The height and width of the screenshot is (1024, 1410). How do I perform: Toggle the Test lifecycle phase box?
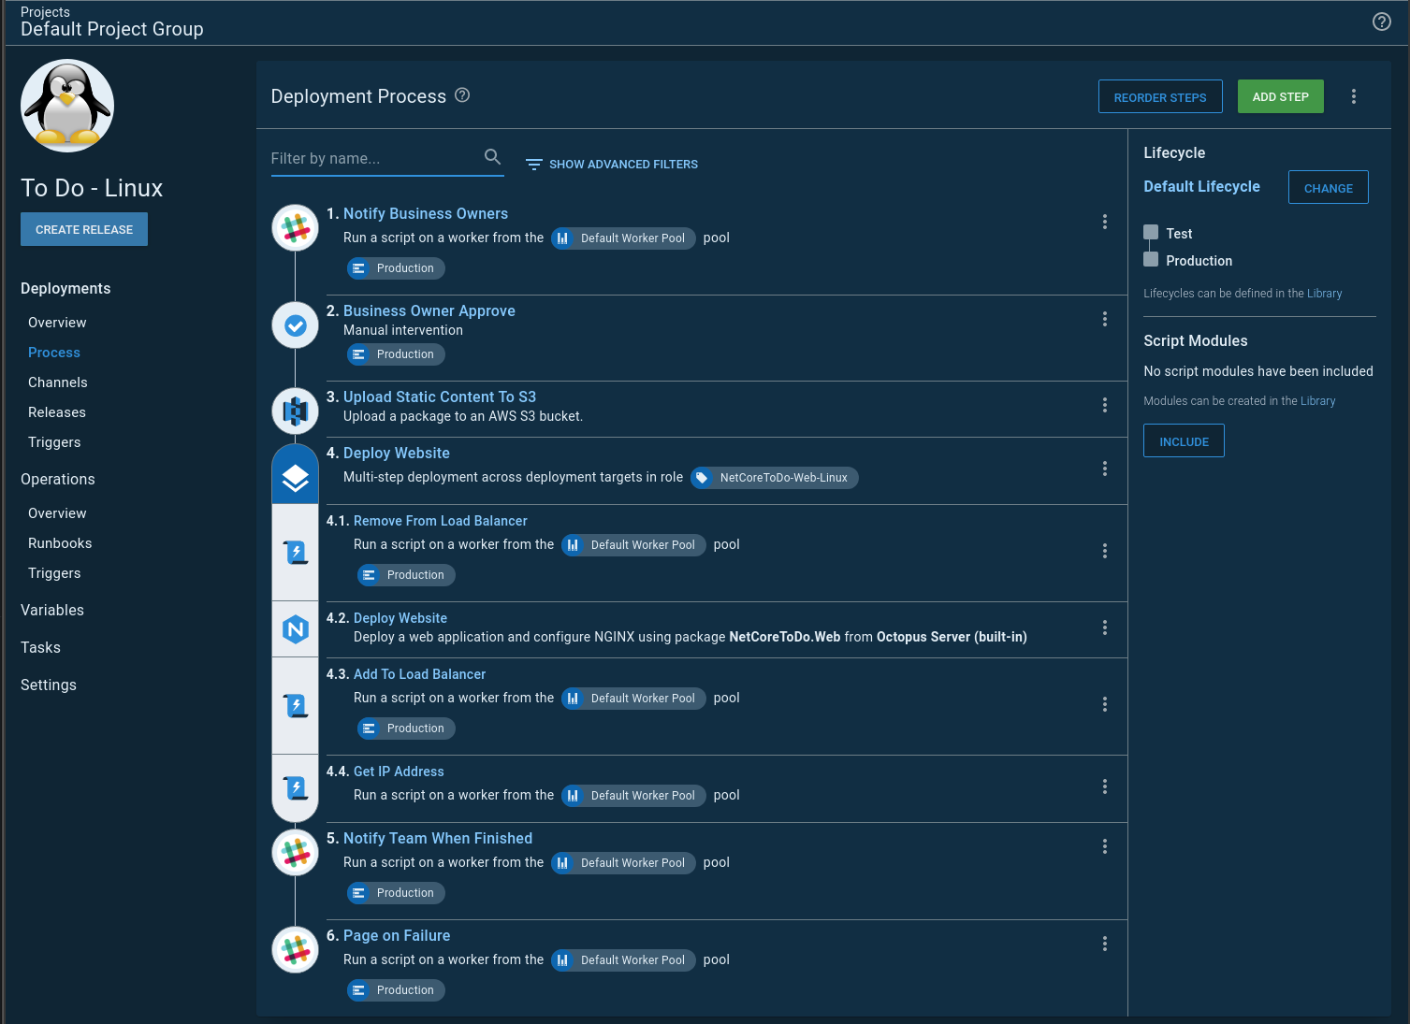click(1151, 233)
